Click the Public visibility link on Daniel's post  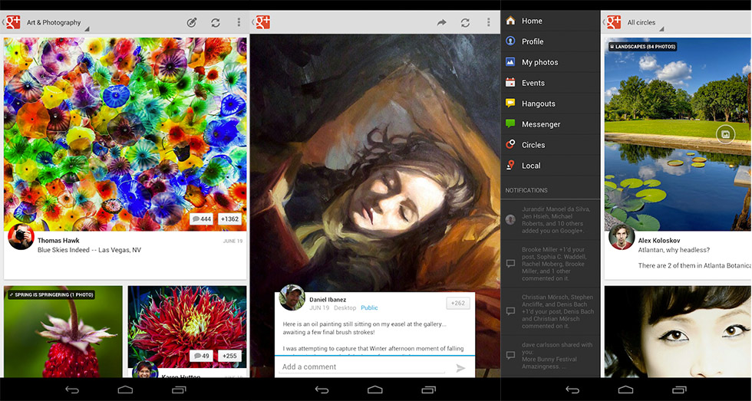tap(369, 307)
